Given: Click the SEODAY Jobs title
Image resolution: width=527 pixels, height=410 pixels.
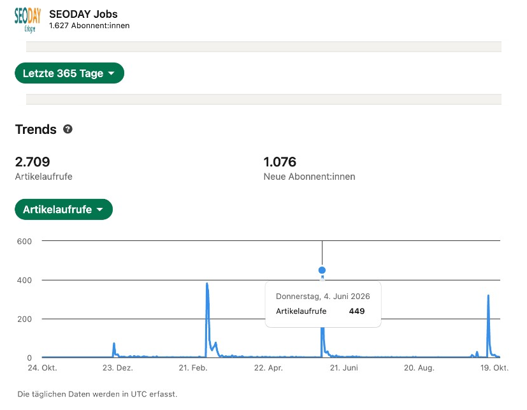Looking at the screenshot, I should click(x=83, y=14).
